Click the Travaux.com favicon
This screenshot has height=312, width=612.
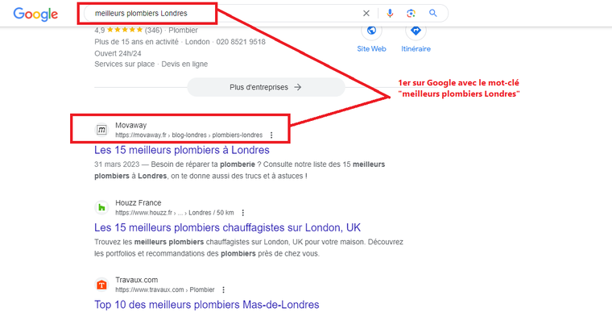102,285
